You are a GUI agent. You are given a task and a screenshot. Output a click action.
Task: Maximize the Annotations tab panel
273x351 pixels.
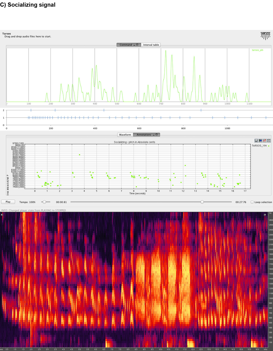click(x=157, y=135)
